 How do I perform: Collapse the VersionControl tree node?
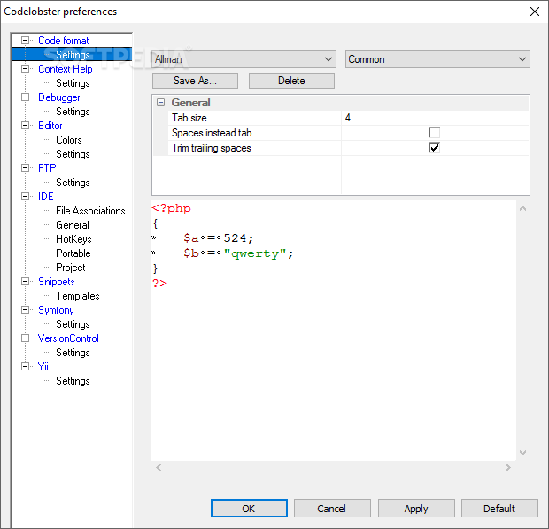click(25, 338)
